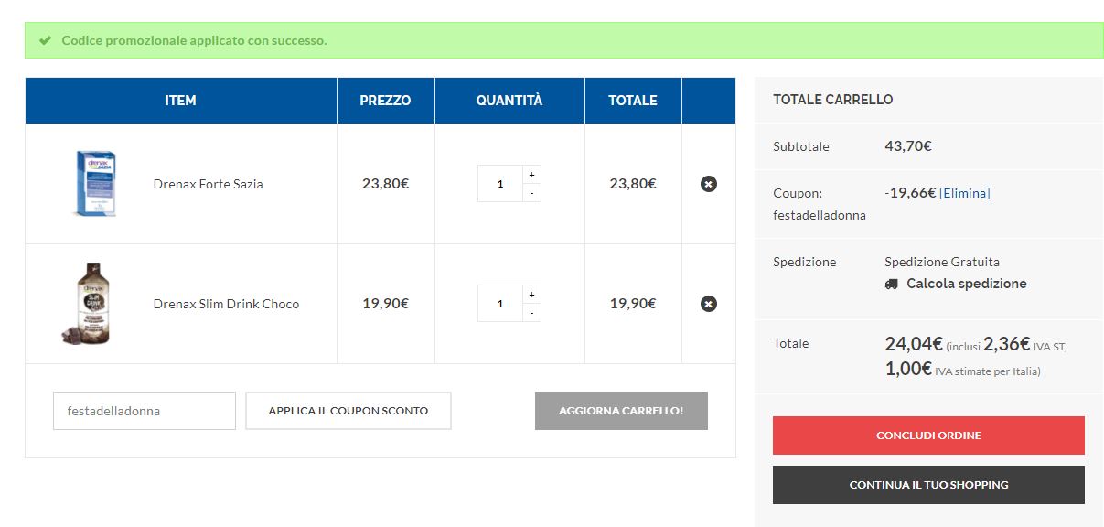Click the green success checkmark icon
Screen dimensions: 1104x527
click(x=45, y=40)
